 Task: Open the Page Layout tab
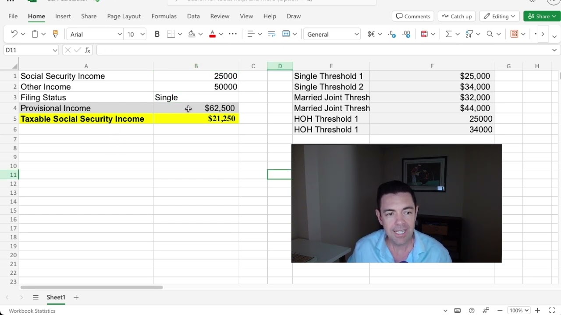pos(124,16)
